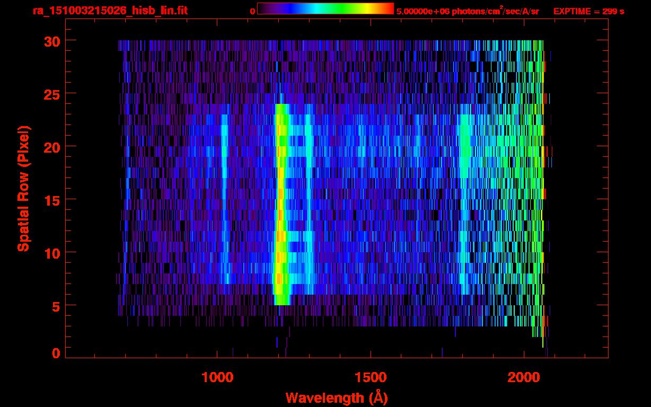
Task: Select the 1500 wavelength tick label
Action: click(370, 377)
